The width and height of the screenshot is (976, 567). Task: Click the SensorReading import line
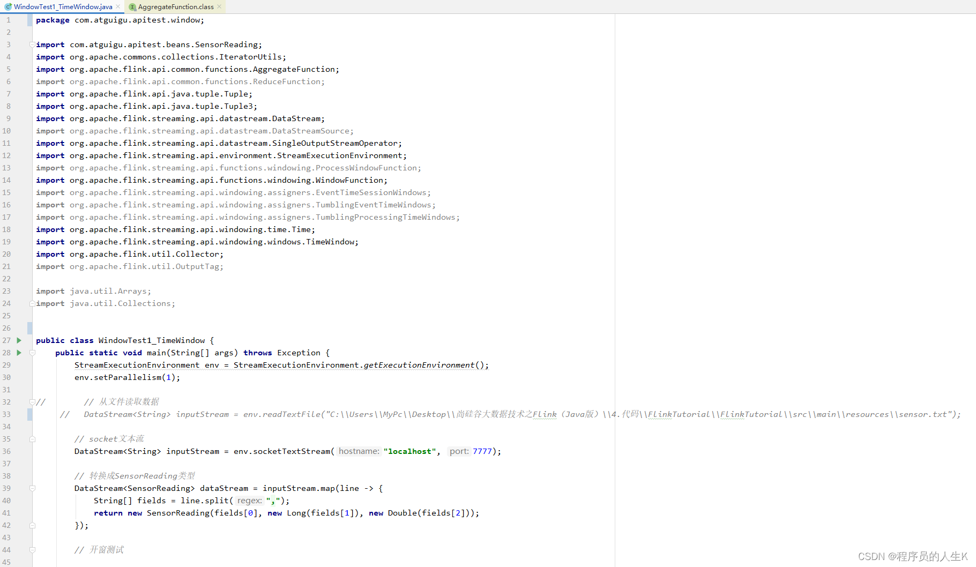coord(149,44)
